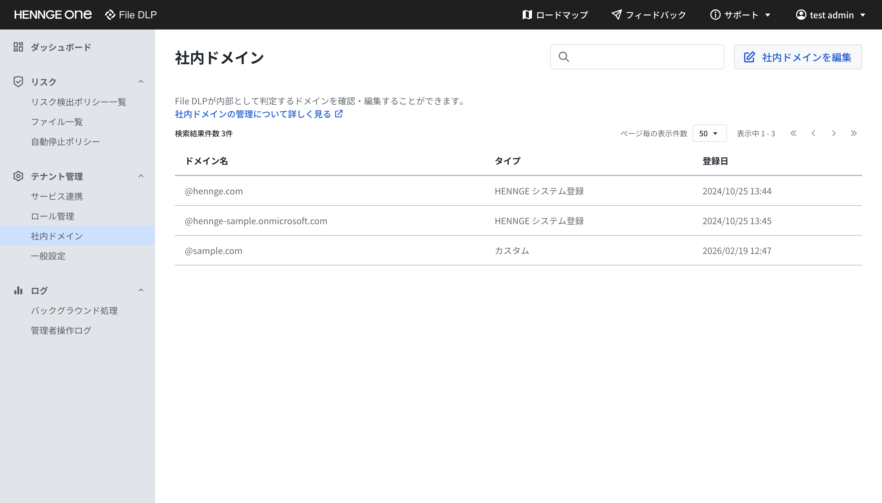882x503 pixels.
Task: Click the bar chart icon beside ログ
Action: [18, 291]
